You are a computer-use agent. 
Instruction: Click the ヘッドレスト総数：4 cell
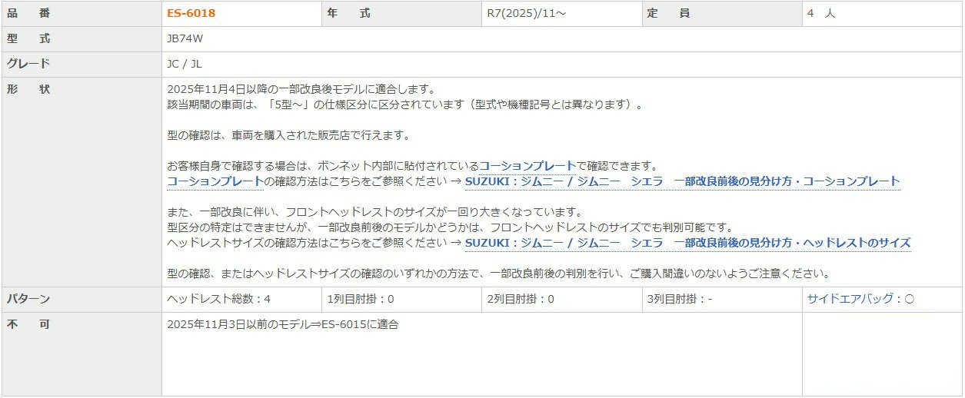(x=218, y=299)
